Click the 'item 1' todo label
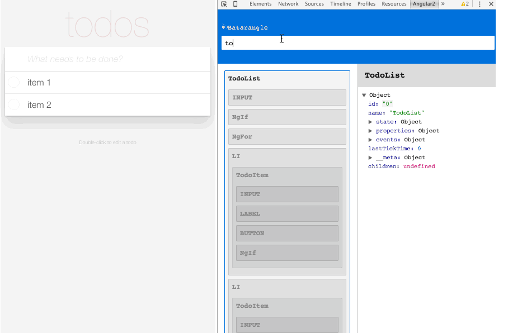This screenshot has width=508, height=333. tap(39, 83)
